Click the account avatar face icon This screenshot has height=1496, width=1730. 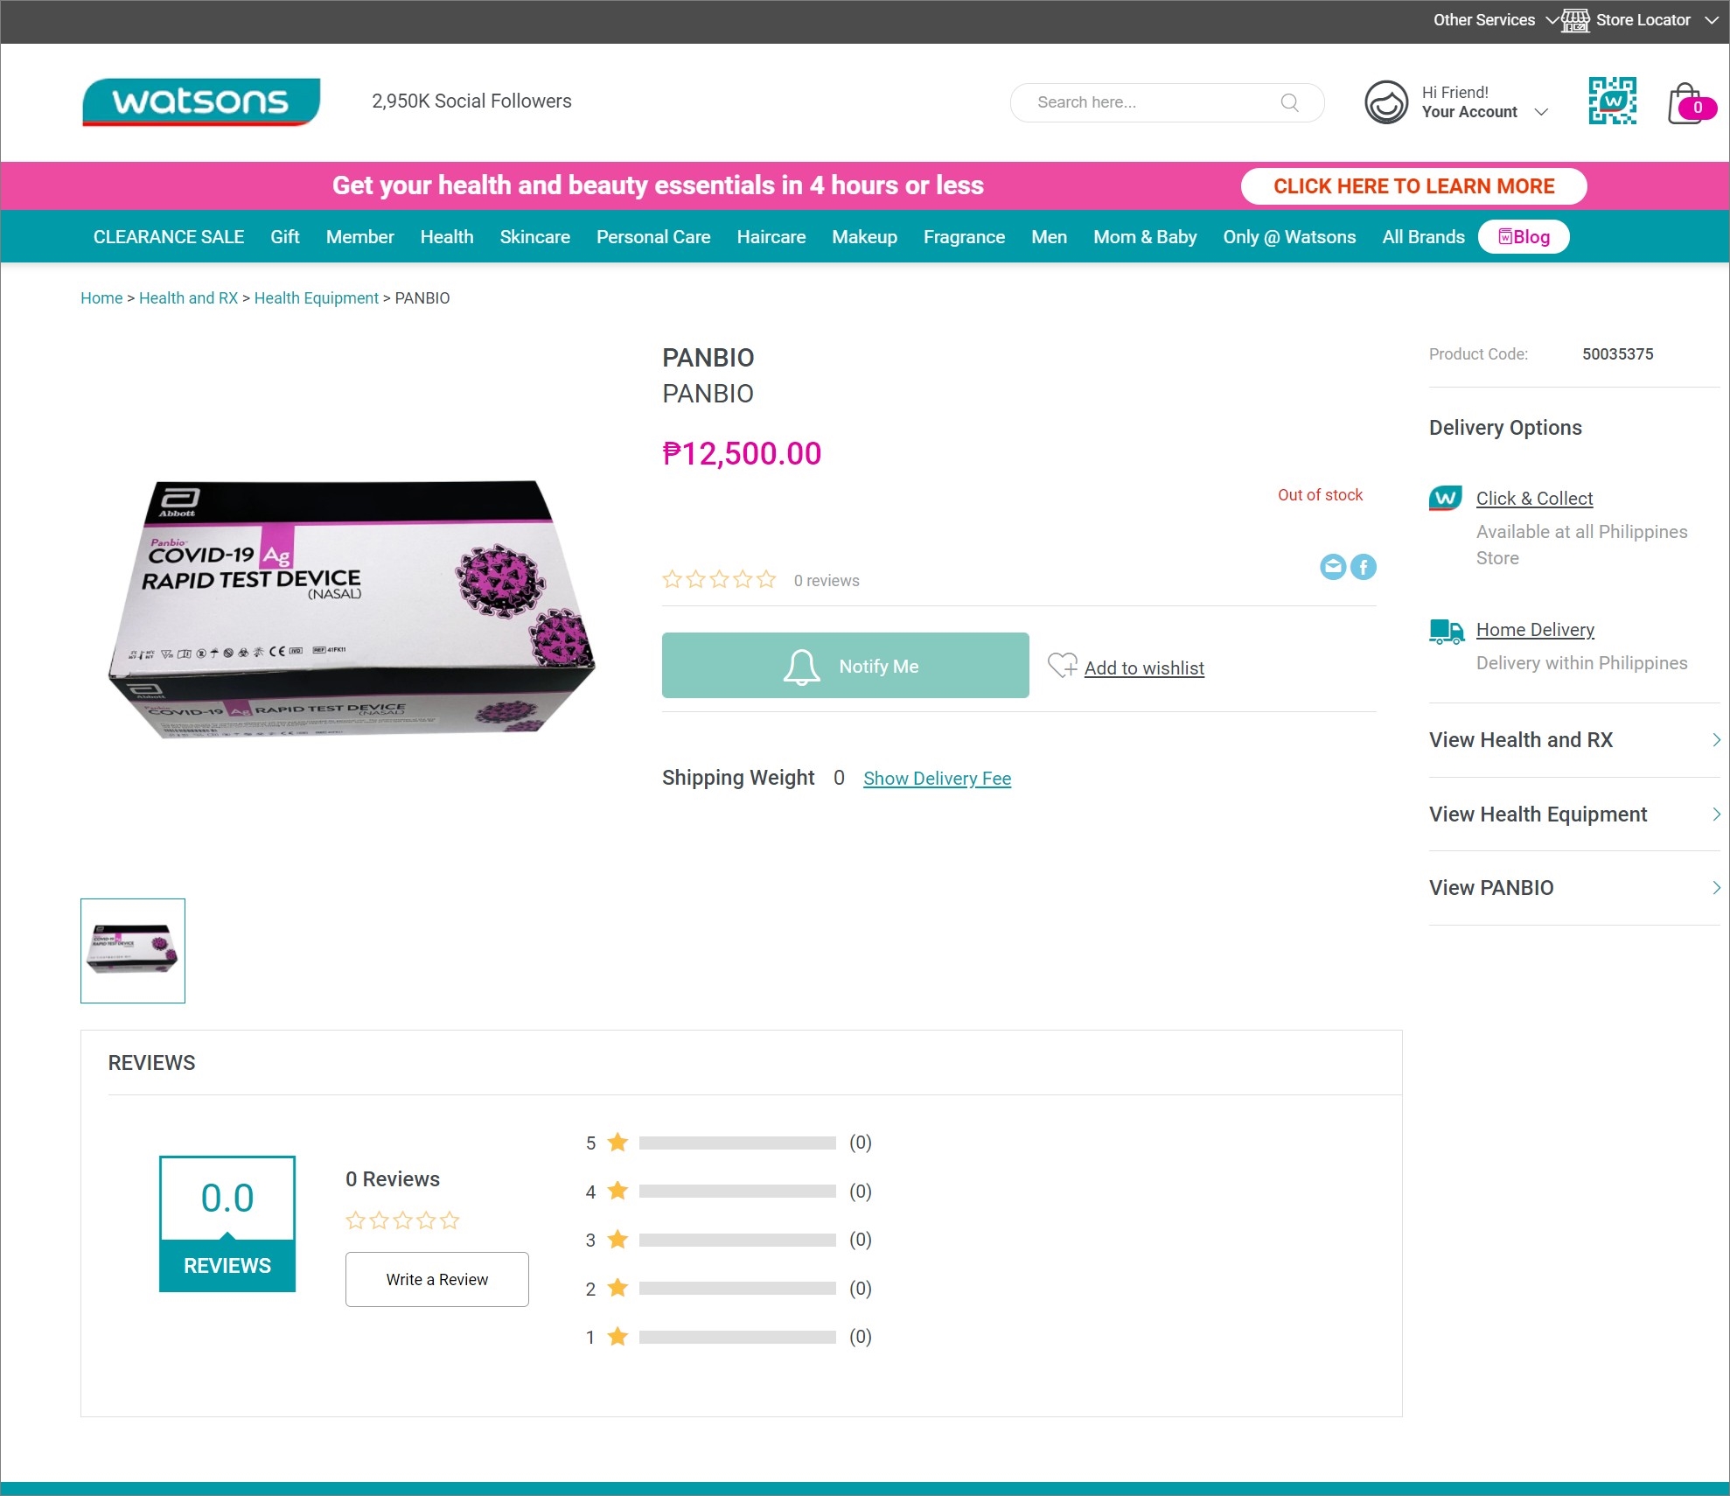point(1386,102)
